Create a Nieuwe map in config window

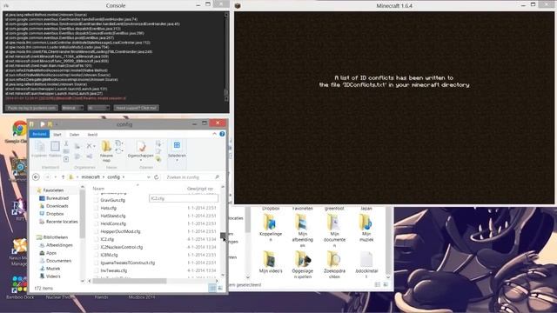pos(106,150)
